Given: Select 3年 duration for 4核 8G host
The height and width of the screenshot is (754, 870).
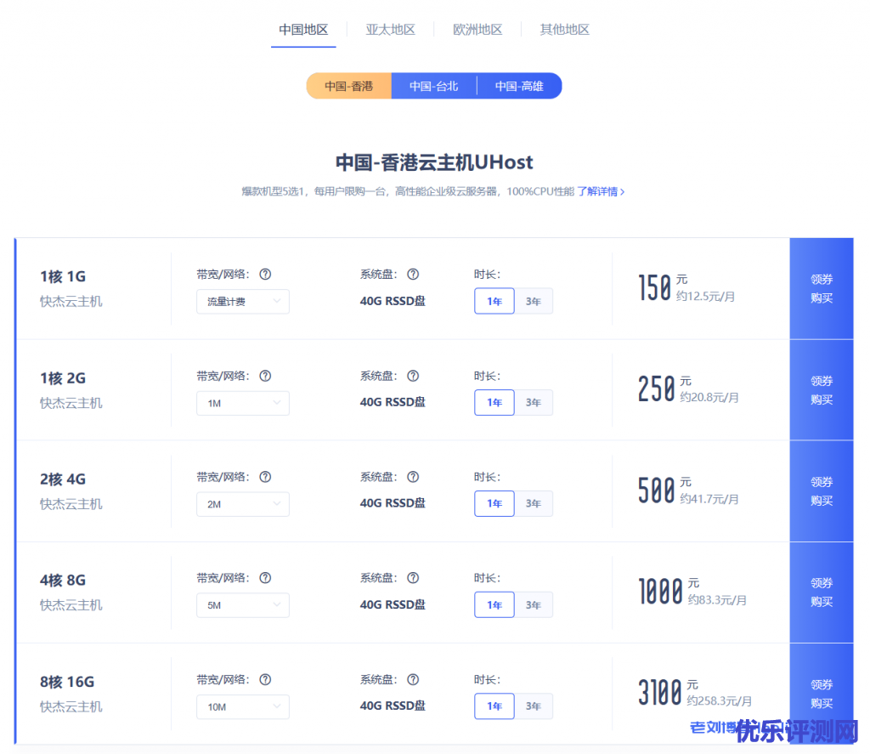Looking at the screenshot, I should (534, 604).
